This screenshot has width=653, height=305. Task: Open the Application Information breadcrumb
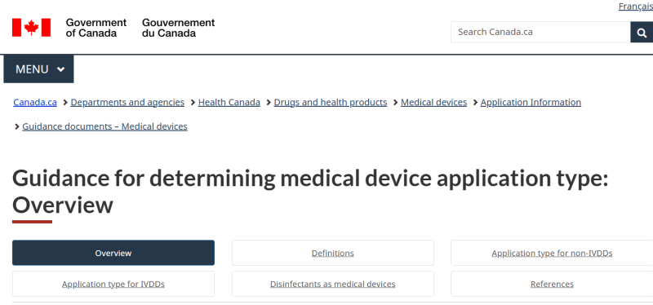point(531,103)
